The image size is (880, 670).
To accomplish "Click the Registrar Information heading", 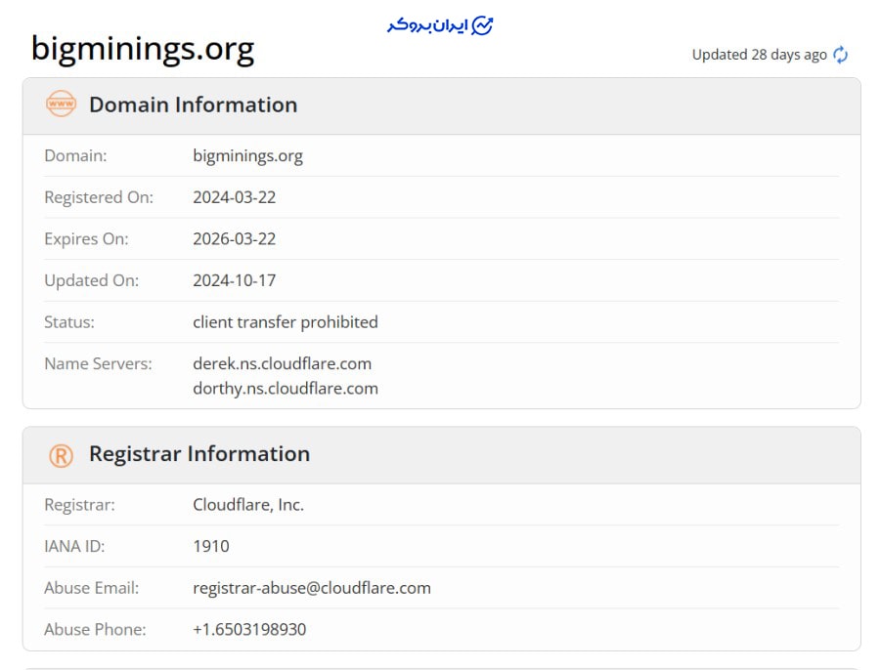I will coord(199,453).
